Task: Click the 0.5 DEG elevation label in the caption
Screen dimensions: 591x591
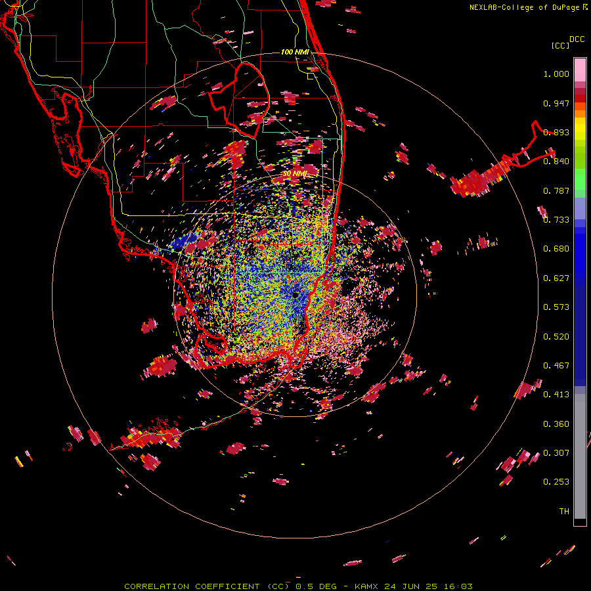Action: (316, 586)
